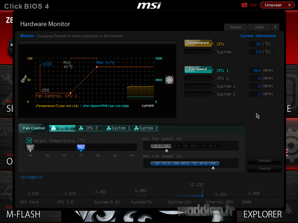Toggle the channel button beside CPU 2 fan
This screenshot has width=298, height=223.
point(198,78)
